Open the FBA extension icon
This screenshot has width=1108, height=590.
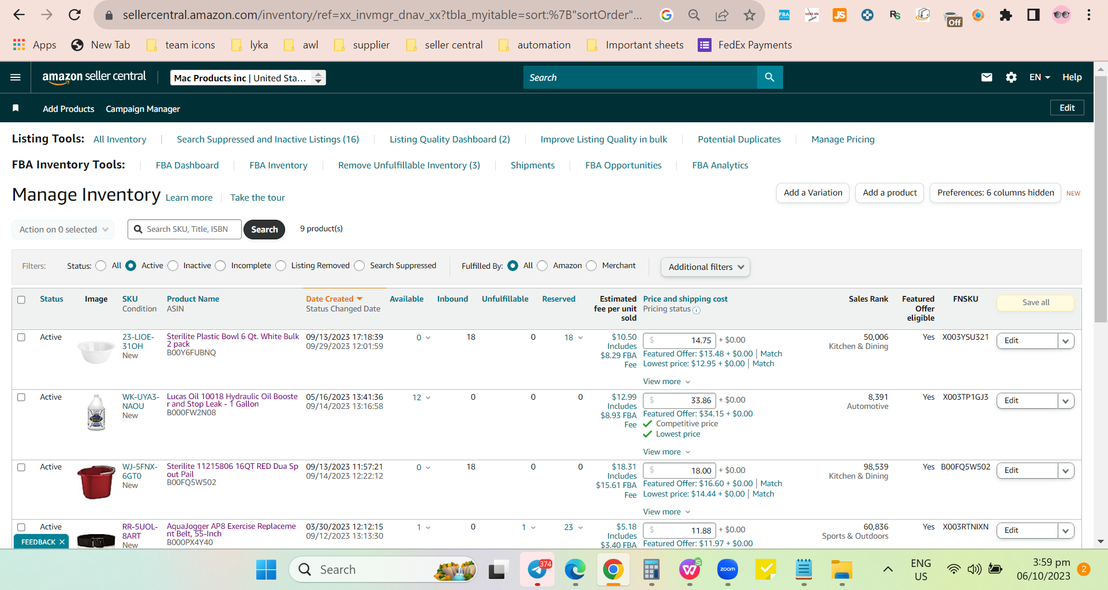pos(784,15)
